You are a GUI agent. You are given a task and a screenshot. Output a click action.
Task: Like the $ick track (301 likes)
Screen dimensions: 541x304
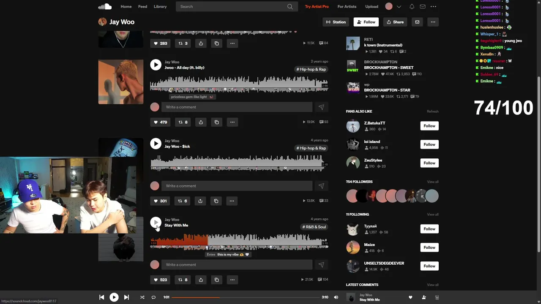(160, 201)
